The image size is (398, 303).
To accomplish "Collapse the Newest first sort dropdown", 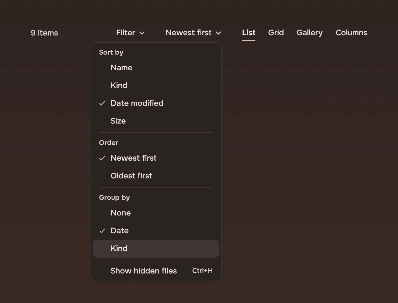I will click(x=194, y=33).
